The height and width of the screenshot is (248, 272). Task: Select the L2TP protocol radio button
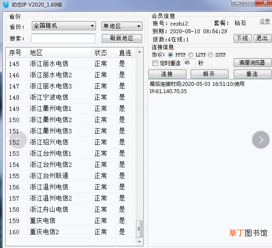pos(191,55)
